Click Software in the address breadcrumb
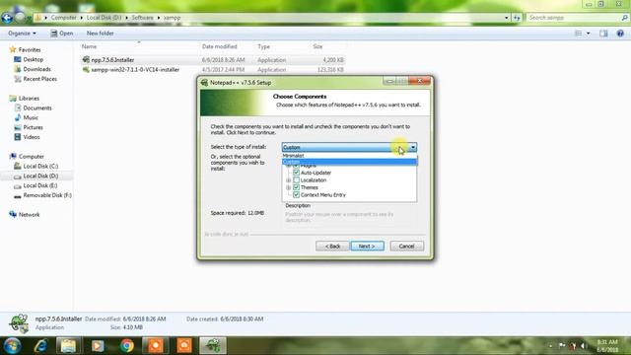The height and width of the screenshot is (355, 631). [142, 18]
